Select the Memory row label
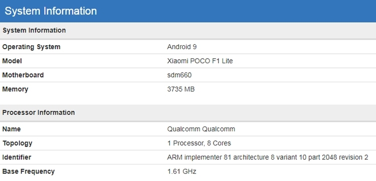This screenshot has width=376, height=181. coord(15,89)
